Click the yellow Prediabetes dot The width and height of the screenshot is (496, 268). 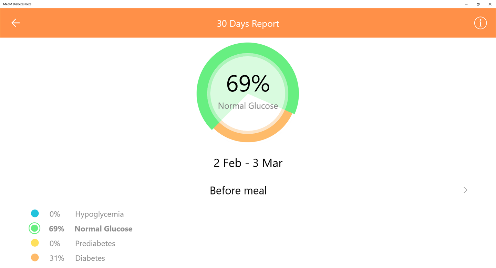point(35,243)
